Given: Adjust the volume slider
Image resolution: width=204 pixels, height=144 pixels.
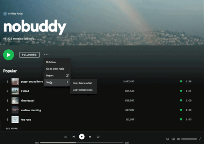Looking at the screenshot, I should pyautogui.click(x=189, y=139).
